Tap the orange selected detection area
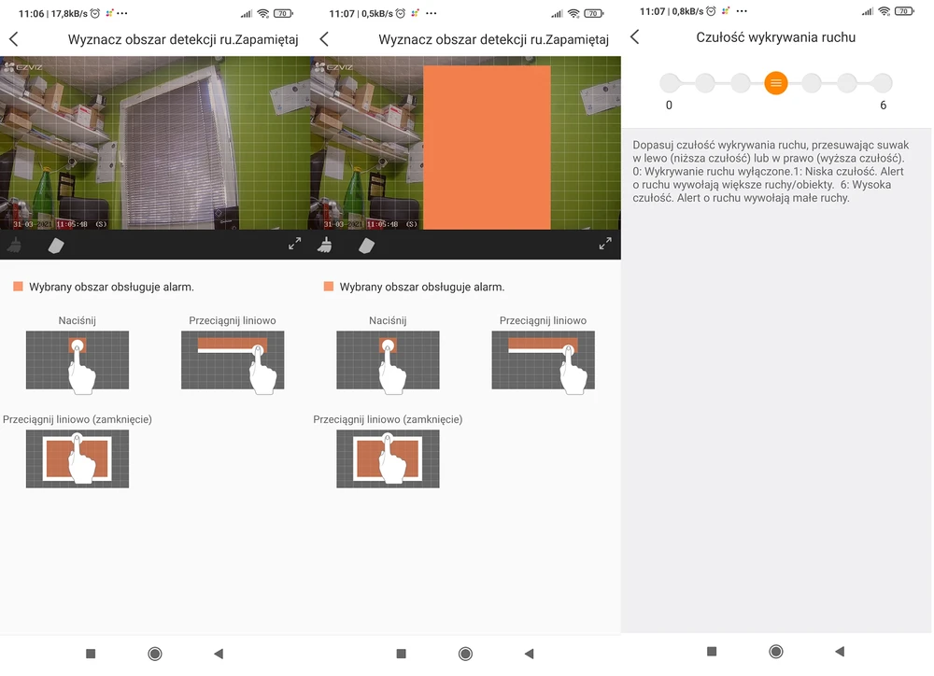 coord(487,147)
